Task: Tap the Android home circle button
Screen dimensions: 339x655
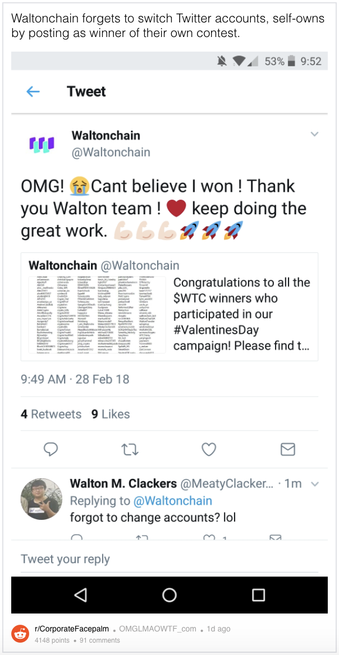Action: tap(169, 595)
